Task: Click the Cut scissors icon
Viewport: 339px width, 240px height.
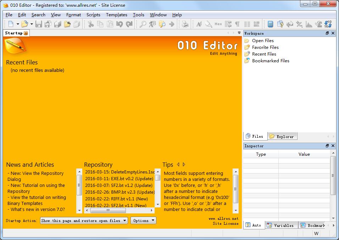Action: (91, 24)
